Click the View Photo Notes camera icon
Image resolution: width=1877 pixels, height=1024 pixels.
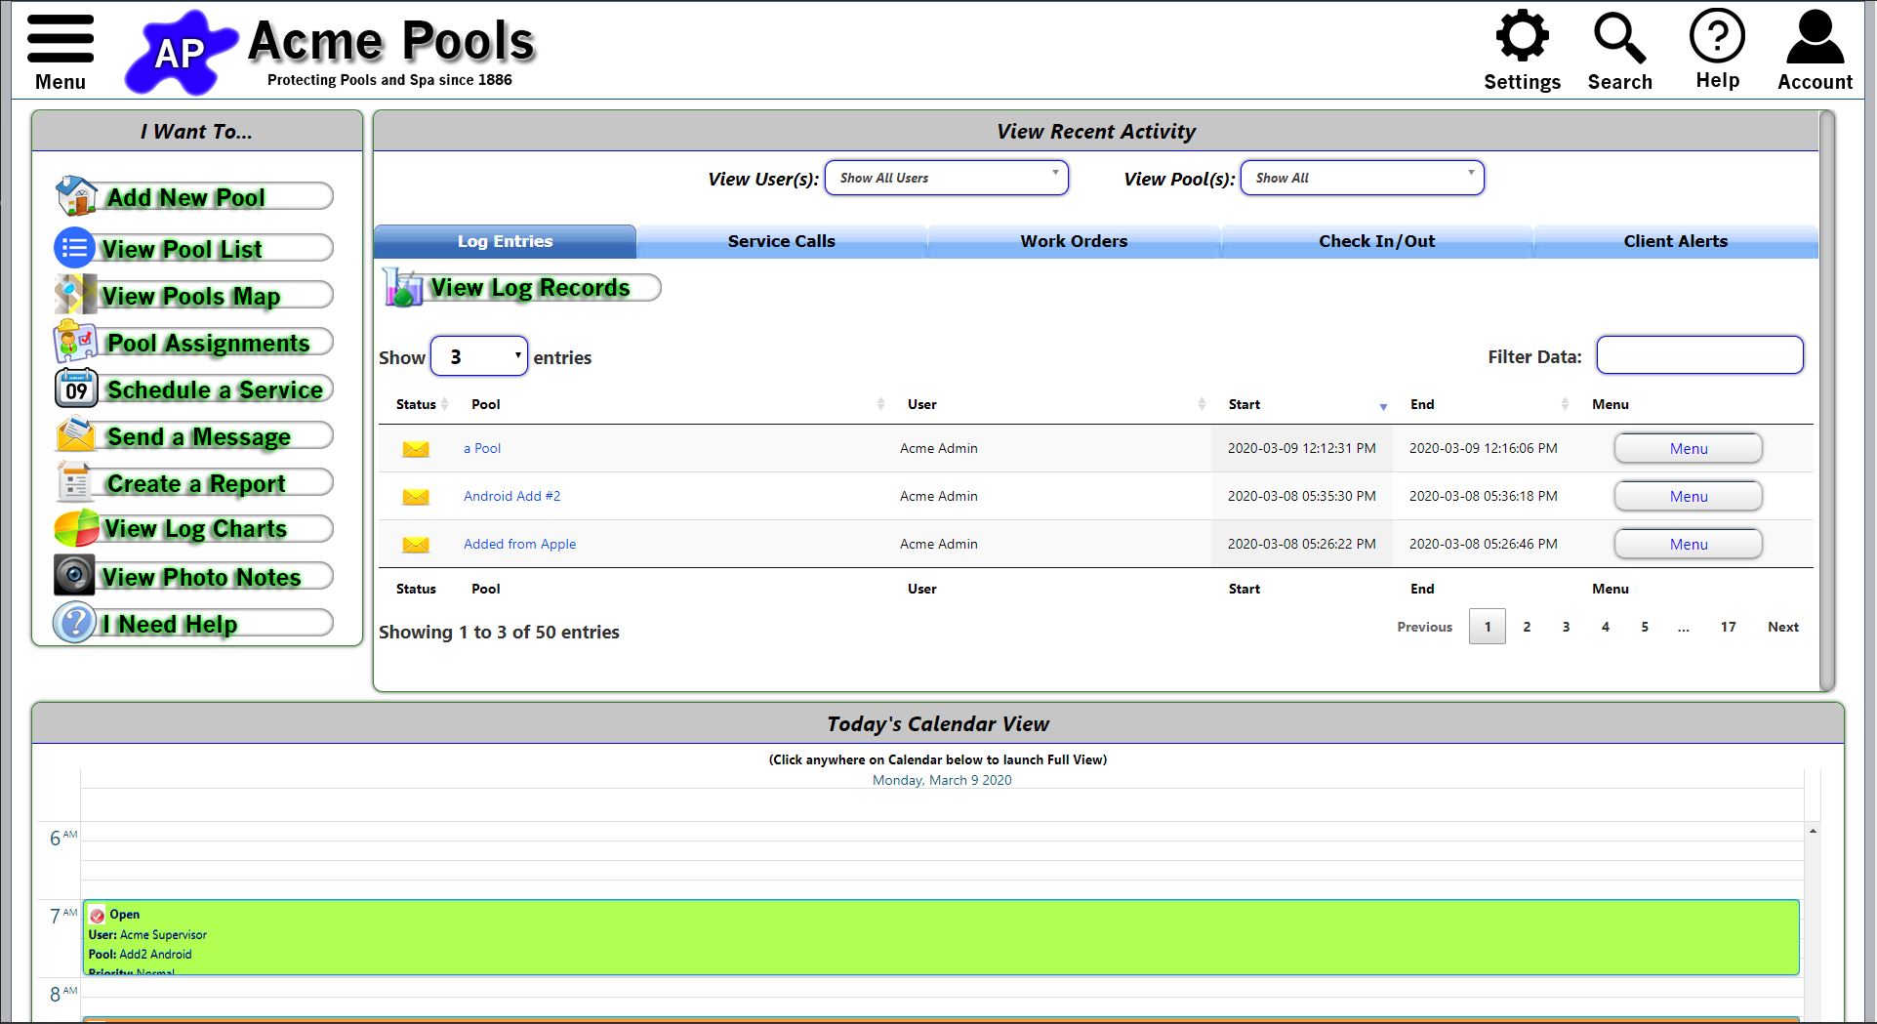click(74, 576)
